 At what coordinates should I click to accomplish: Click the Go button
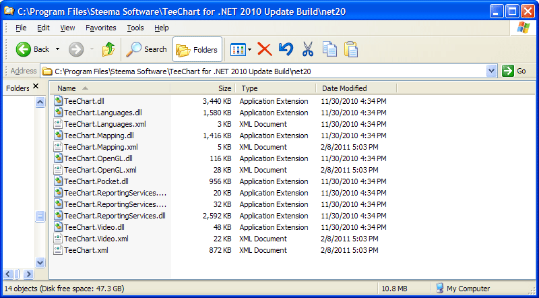514,71
